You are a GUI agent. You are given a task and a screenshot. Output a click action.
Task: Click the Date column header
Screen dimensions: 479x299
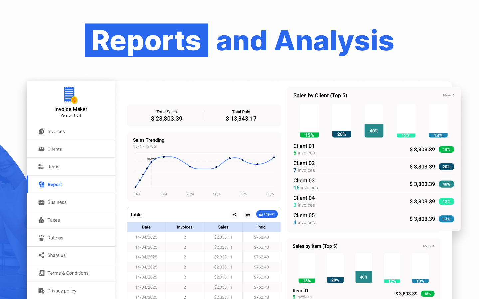pos(146,227)
